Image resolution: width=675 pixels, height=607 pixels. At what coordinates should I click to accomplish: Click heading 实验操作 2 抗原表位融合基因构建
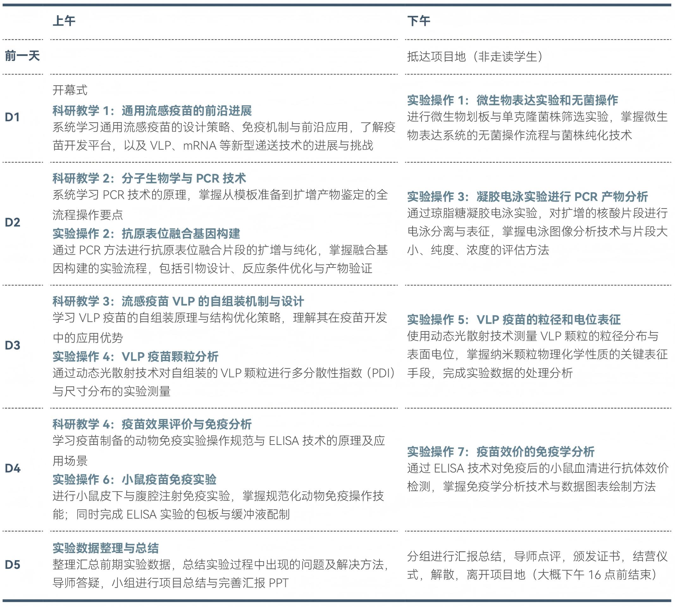point(146,233)
